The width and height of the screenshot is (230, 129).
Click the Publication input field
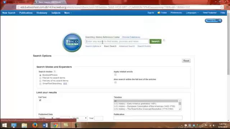coord(148,118)
